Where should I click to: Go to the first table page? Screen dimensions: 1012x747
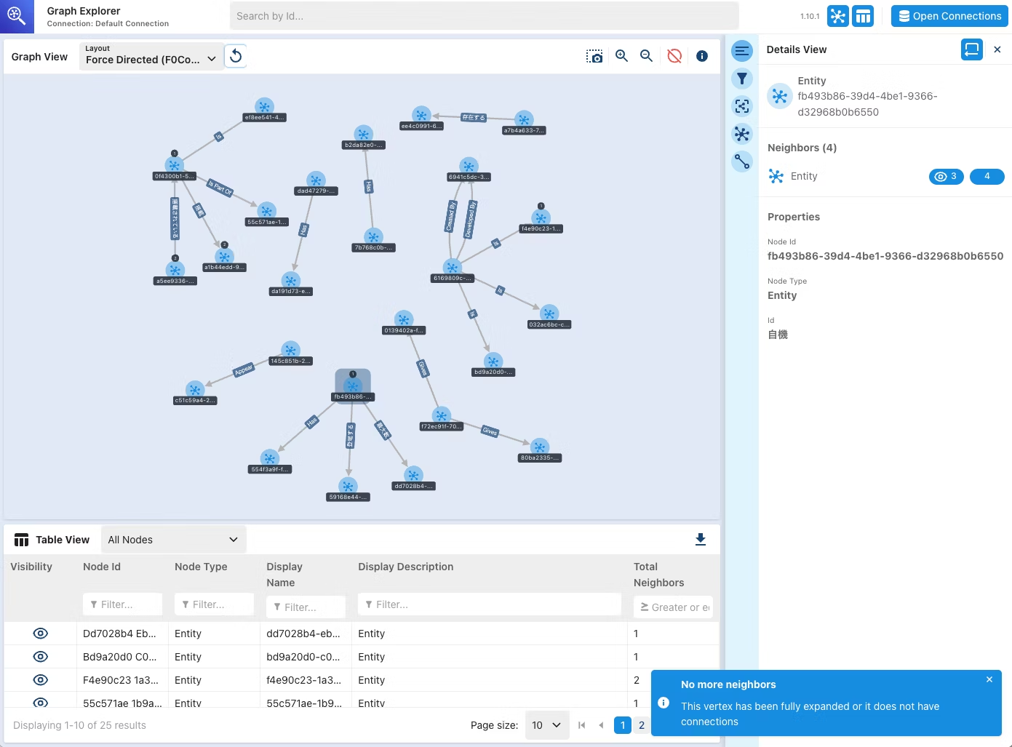click(x=581, y=725)
